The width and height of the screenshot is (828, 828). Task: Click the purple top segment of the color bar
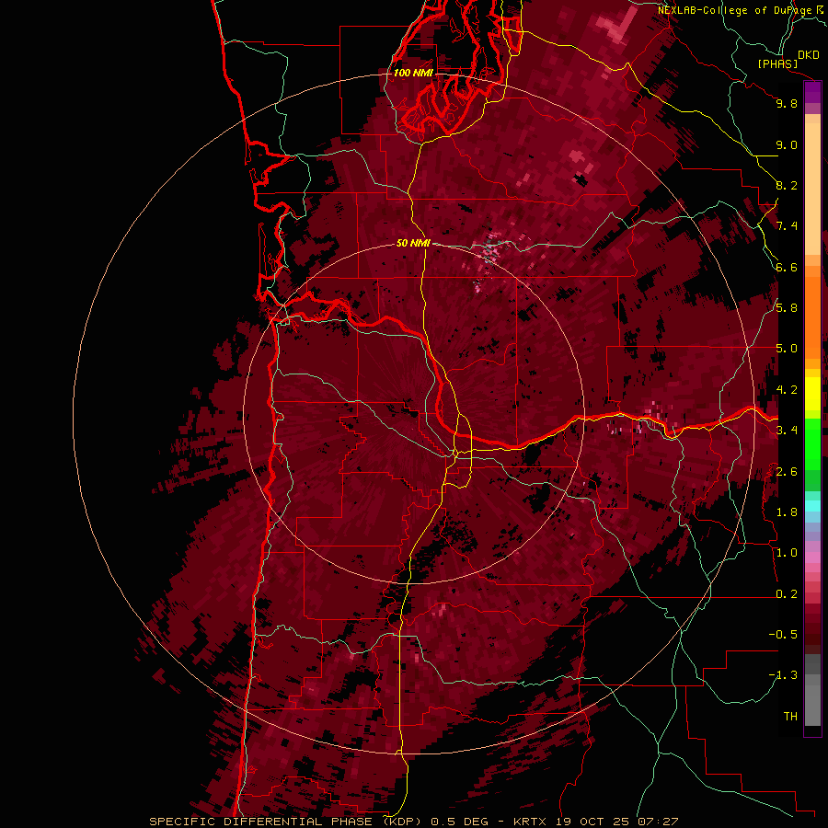tap(812, 92)
